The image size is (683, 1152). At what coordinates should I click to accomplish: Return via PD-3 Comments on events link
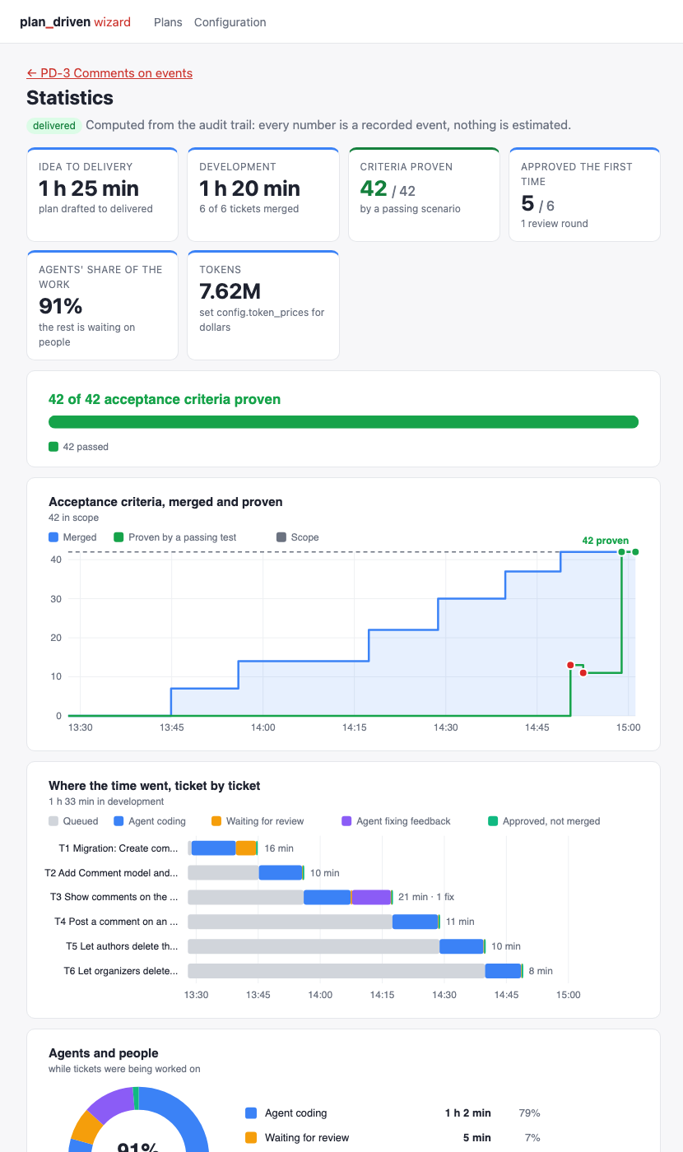pyautogui.click(x=109, y=73)
